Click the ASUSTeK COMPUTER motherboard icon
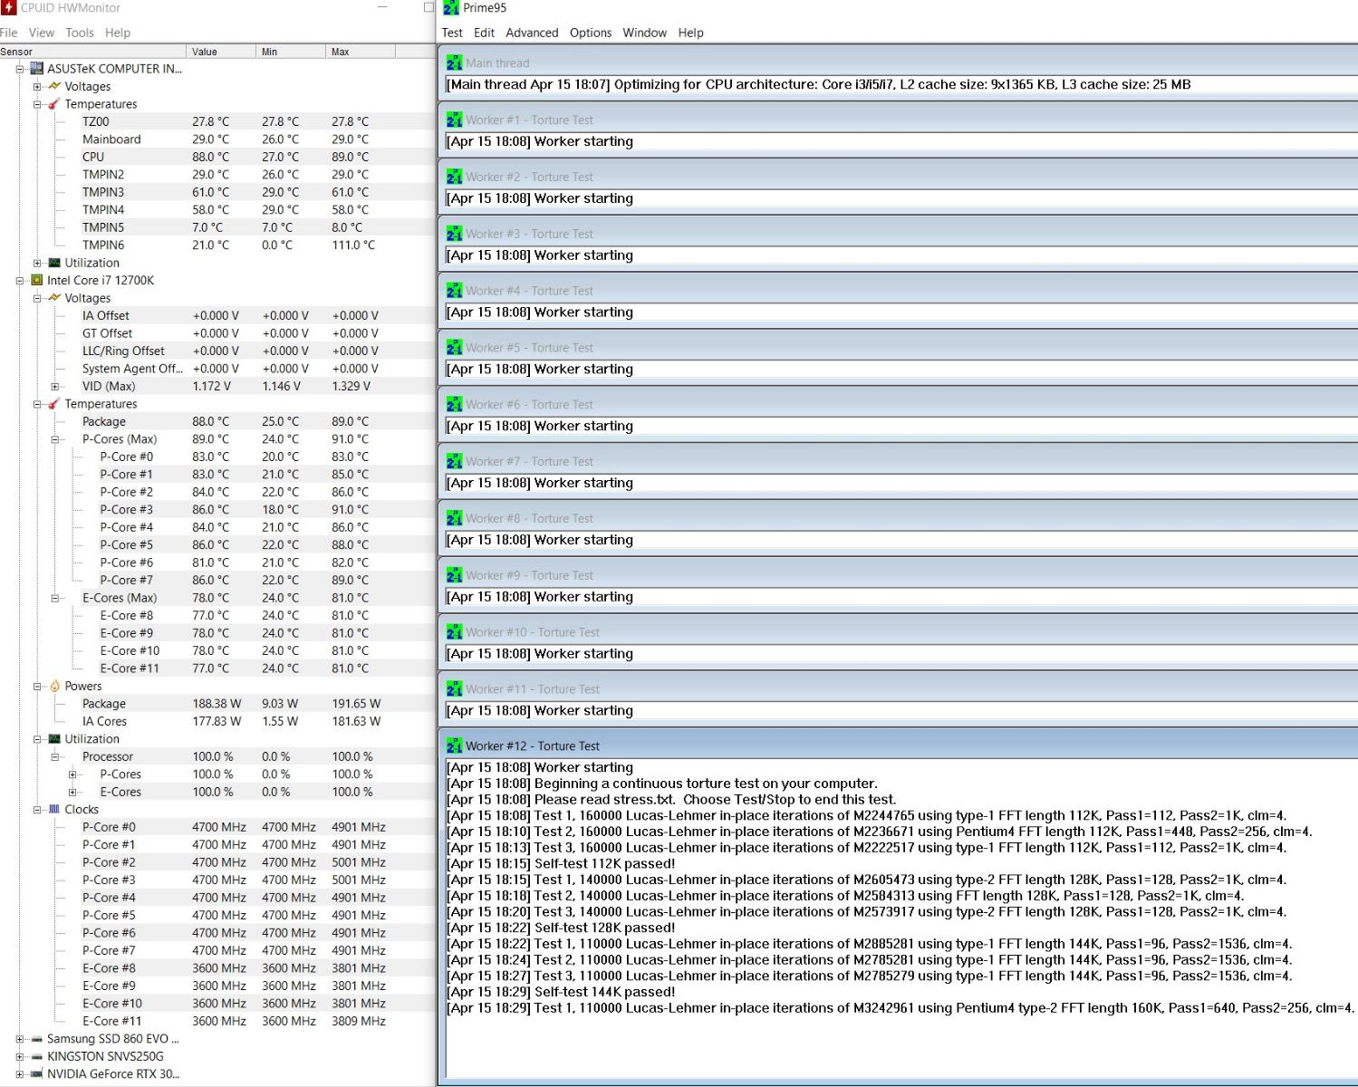This screenshot has width=1358, height=1087. (x=37, y=69)
